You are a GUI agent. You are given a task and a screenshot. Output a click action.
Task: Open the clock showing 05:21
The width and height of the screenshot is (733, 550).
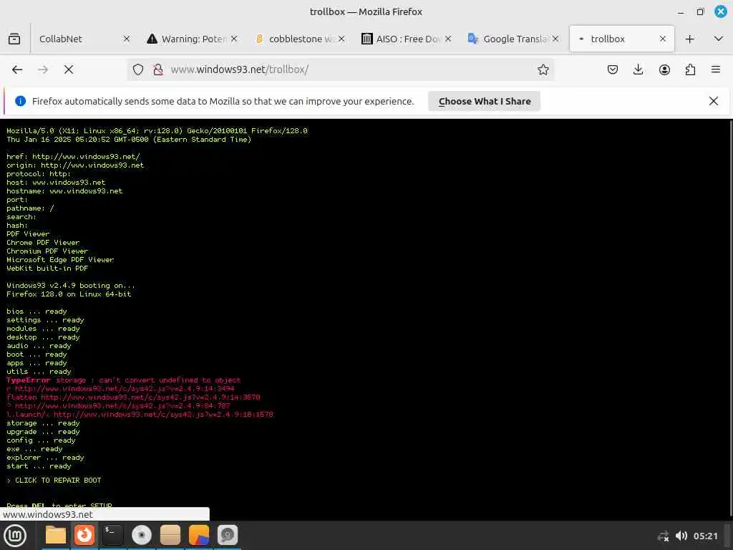point(705,536)
